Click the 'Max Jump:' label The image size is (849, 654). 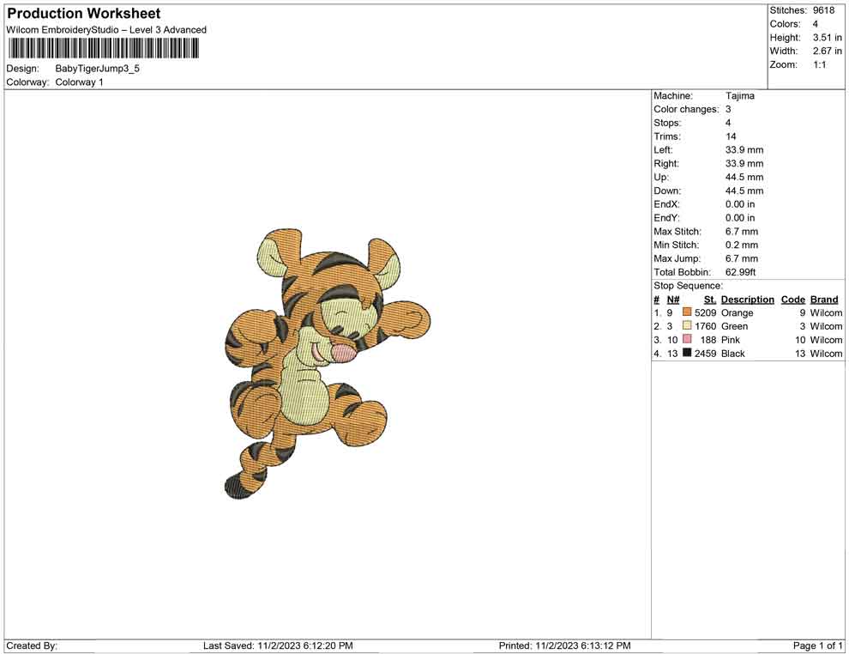pyautogui.click(x=677, y=258)
